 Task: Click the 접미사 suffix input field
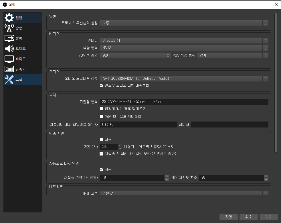click(229, 124)
